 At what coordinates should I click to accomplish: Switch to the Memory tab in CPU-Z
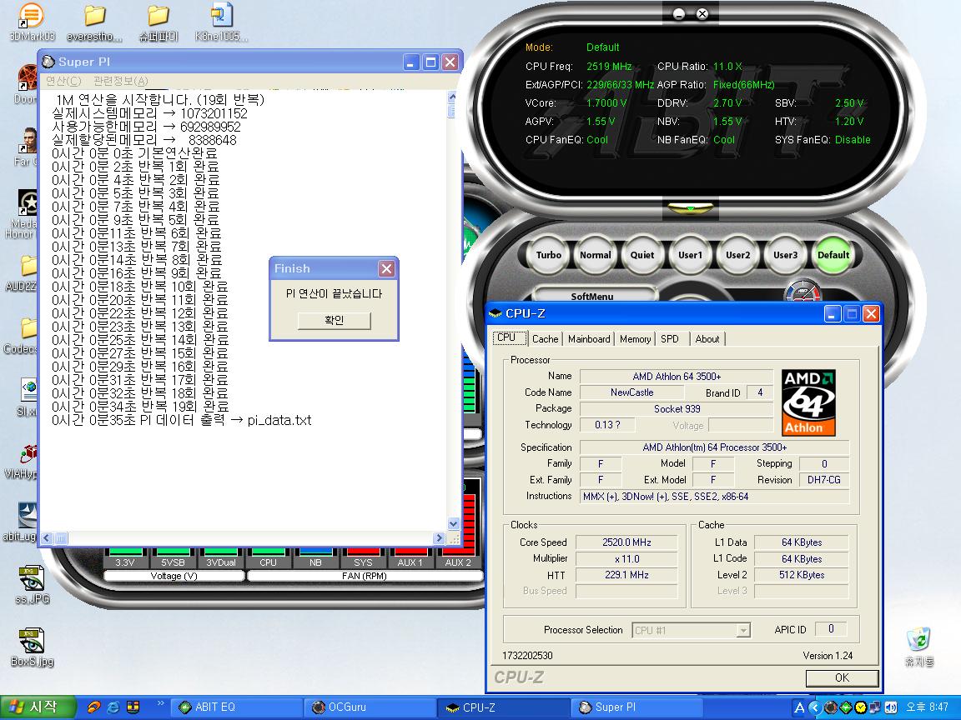pyautogui.click(x=635, y=338)
